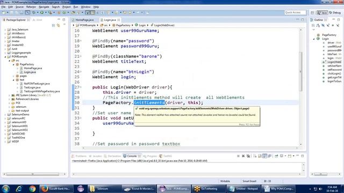The height and width of the screenshot is (193, 344).
Task: Collapse the fold marker at line 27
Action: click(81, 87)
